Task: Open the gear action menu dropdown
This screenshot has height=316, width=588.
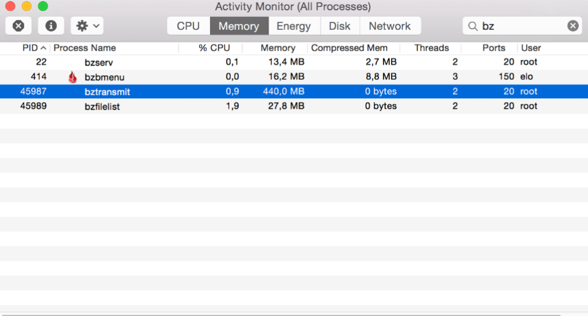Action: pos(87,26)
